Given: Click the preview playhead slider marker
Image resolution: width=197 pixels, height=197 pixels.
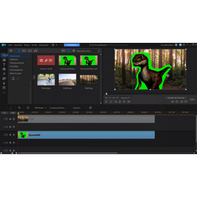Looking at the screenshot, I should (x=106, y=94).
